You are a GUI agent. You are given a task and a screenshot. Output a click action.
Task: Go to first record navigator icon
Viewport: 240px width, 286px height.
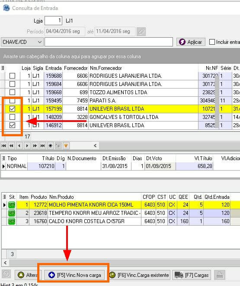4,145
